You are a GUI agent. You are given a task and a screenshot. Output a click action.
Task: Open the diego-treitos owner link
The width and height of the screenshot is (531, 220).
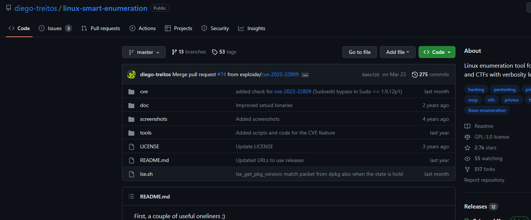[x=36, y=8]
